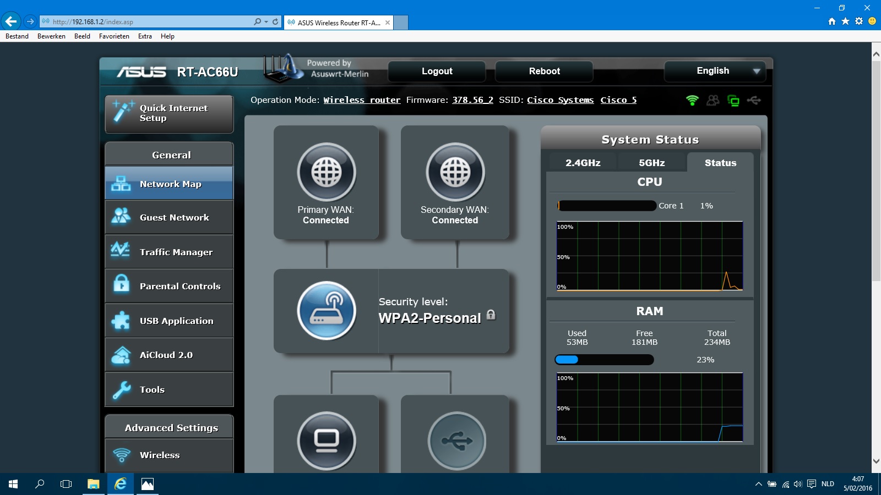Viewport: 881px width, 495px height.
Task: Click the RAM usage progress bar
Action: (604, 360)
